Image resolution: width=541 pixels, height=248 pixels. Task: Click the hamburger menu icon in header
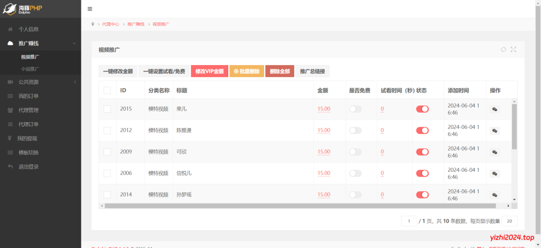[90, 9]
